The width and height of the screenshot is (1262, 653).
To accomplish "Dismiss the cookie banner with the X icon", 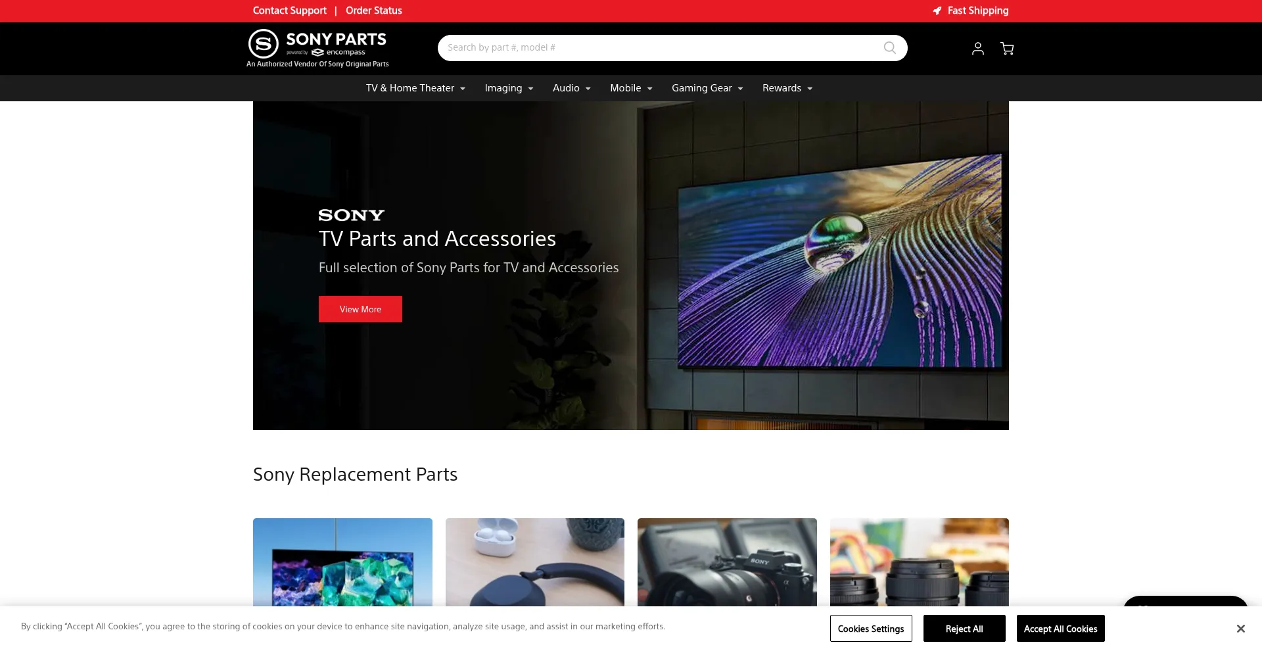I will point(1241,629).
